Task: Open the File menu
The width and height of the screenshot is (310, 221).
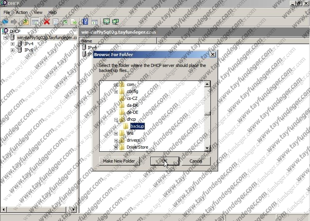Action: point(7,12)
